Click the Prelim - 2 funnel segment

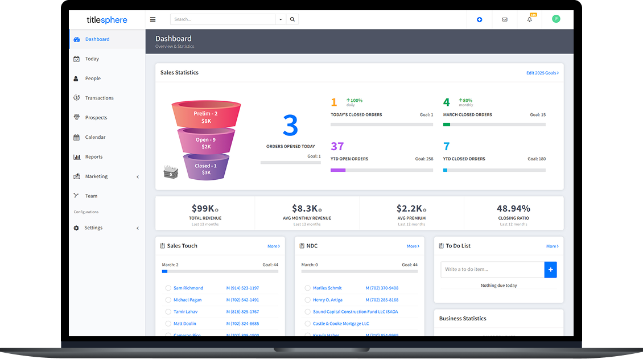tap(206, 115)
